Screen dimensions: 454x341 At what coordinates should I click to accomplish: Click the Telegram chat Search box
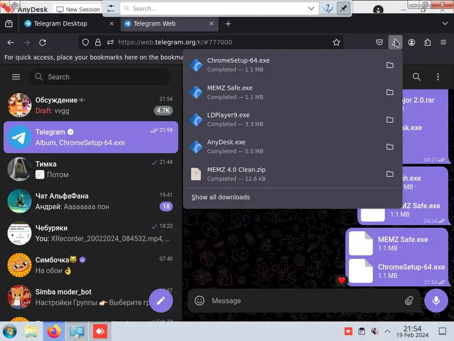coord(100,77)
